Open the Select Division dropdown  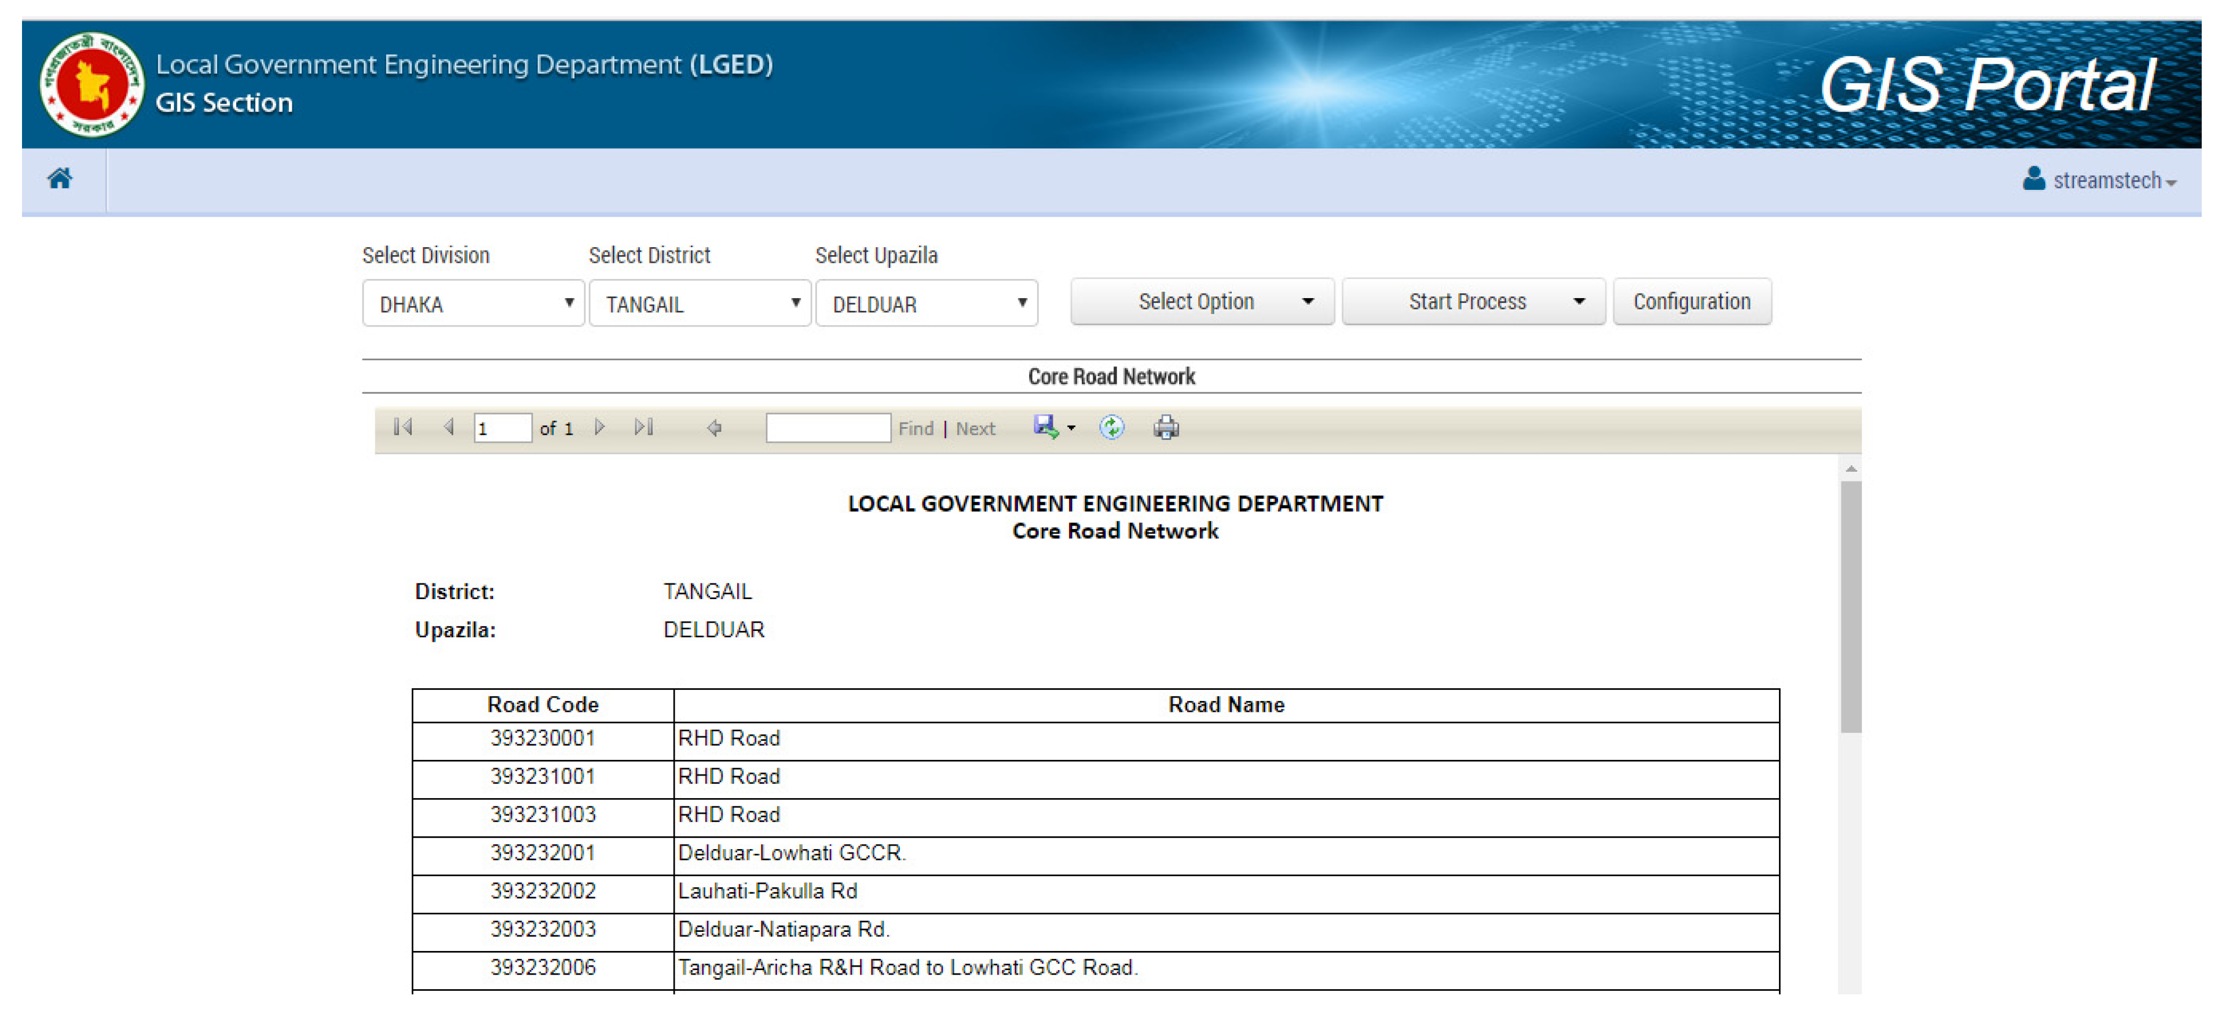pyautogui.click(x=473, y=304)
